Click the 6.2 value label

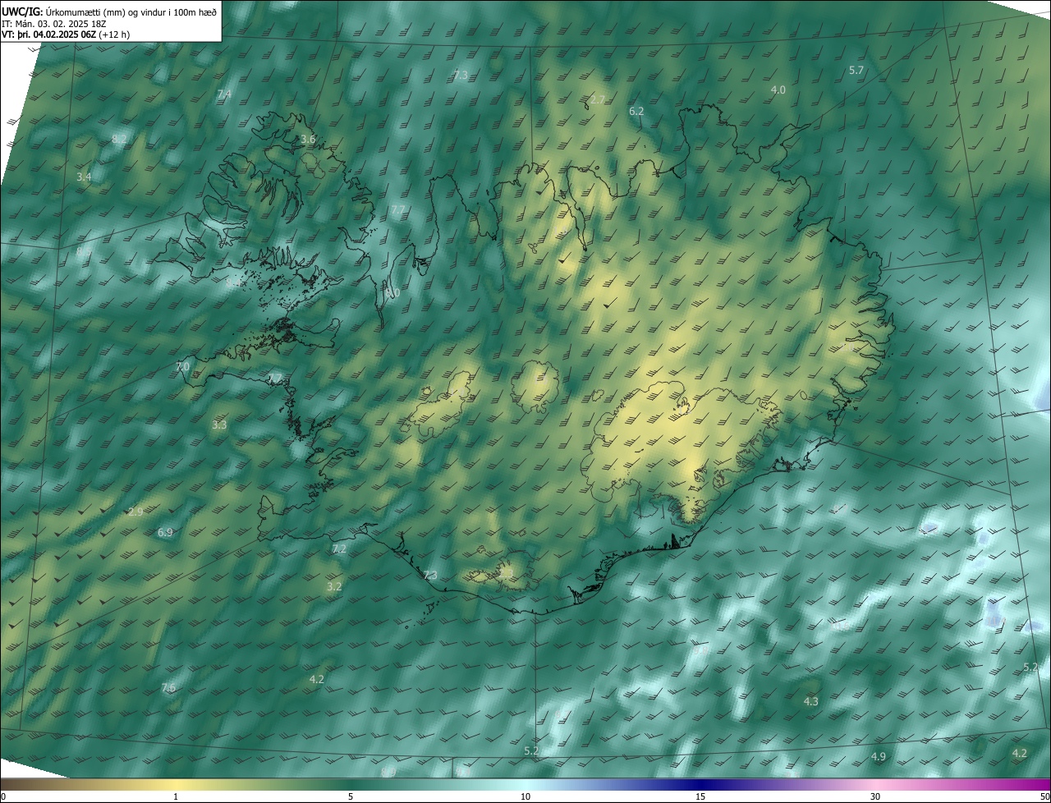[636, 111]
